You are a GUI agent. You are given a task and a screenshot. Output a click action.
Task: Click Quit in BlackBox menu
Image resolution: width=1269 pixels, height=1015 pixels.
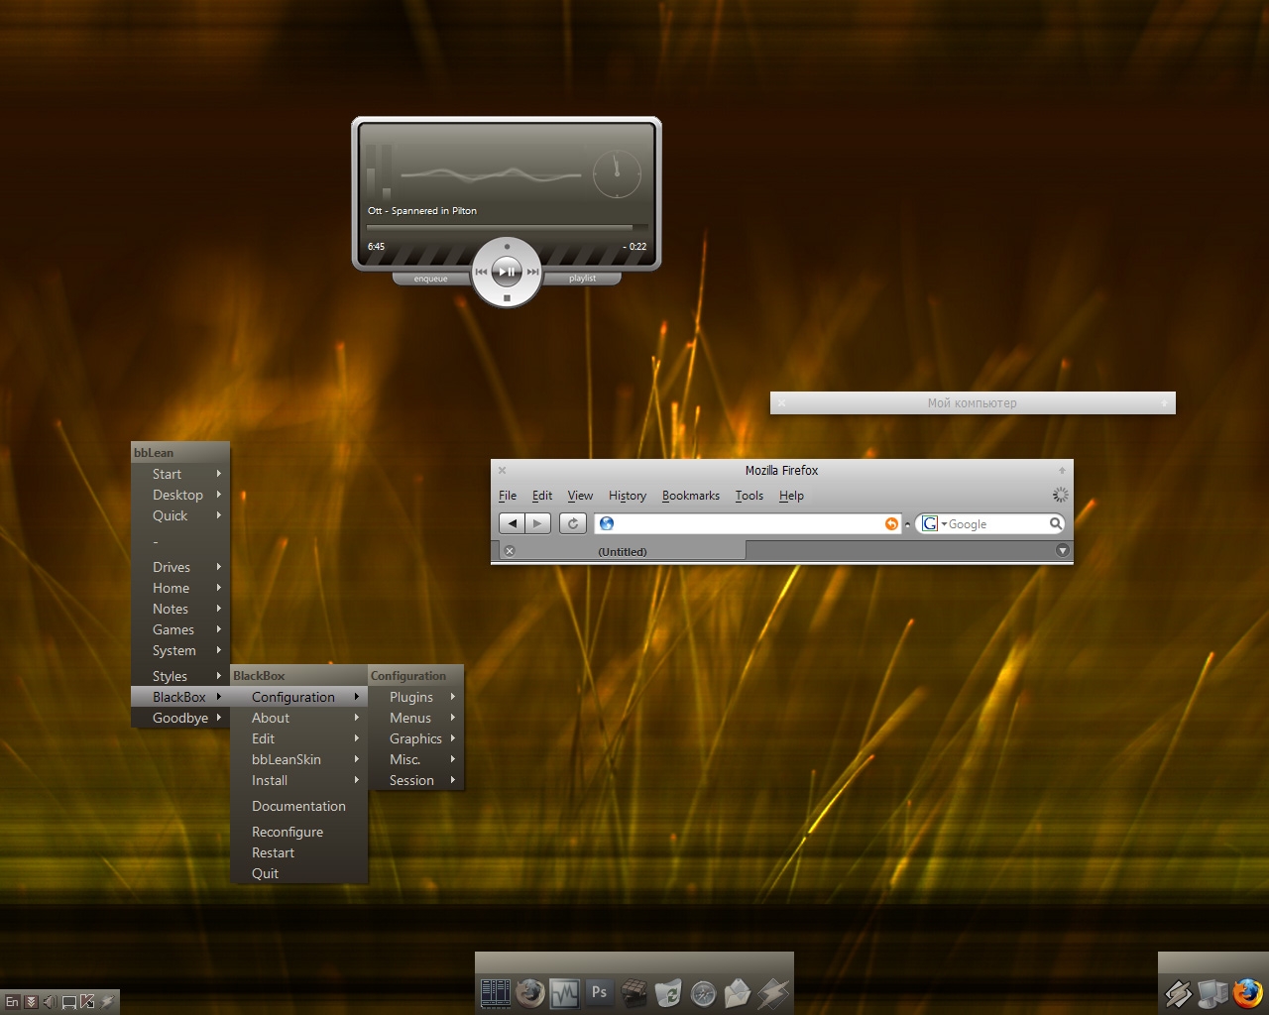[x=298, y=873]
